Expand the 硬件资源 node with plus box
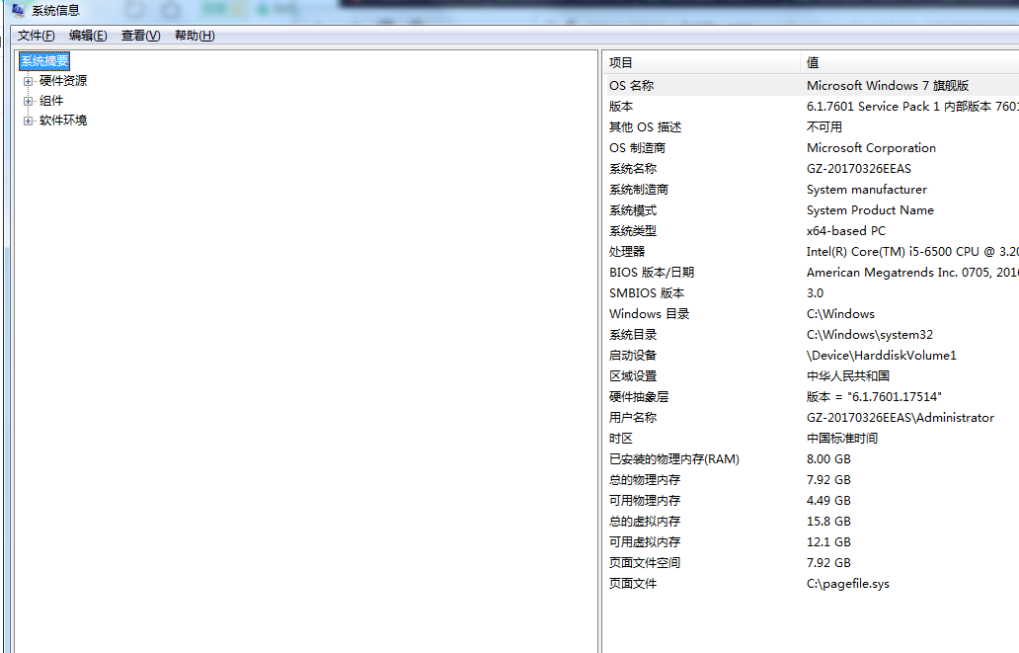The height and width of the screenshot is (653, 1019). pyautogui.click(x=29, y=81)
